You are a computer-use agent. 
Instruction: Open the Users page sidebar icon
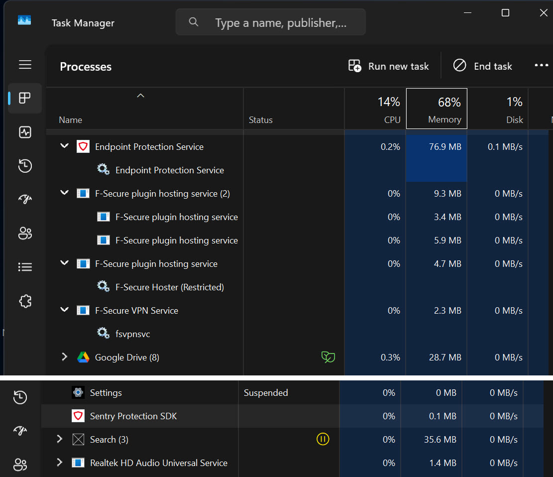pyautogui.click(x=25, y=234)
